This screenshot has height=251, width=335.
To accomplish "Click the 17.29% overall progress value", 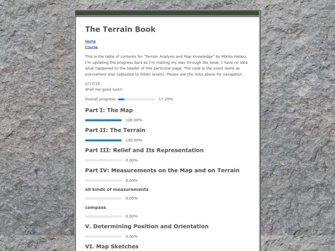I will click(166, 99).
